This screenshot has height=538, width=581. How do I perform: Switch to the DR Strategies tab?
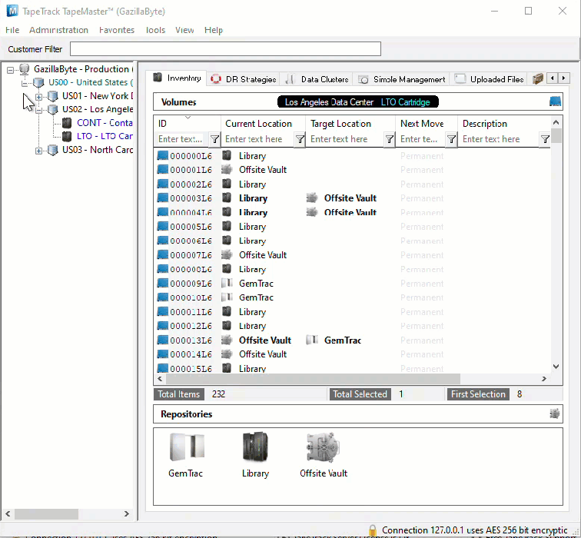point(244,79)
